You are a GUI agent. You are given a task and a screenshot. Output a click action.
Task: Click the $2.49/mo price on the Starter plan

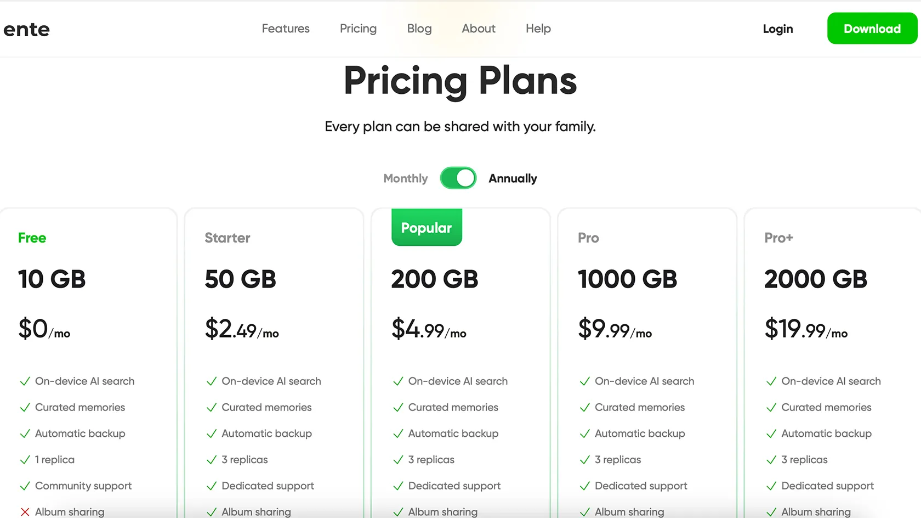coord(241,329)
